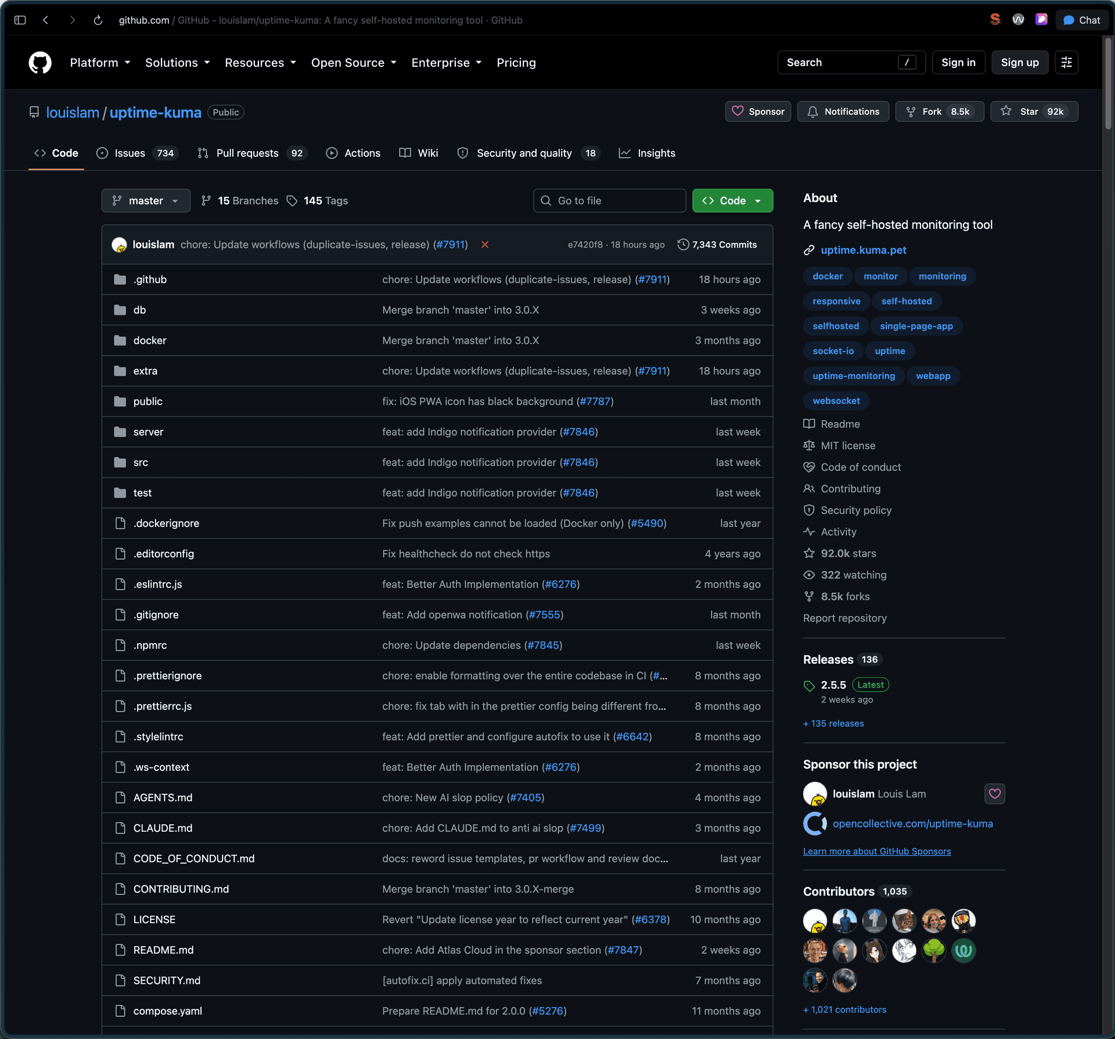
Task: Open the opencollective.com/uptime-kuma sponsor link
Action: 912,824
